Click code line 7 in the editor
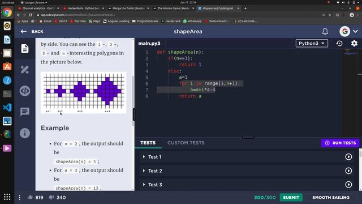The height and width of the screenshot is (204, 362). (x=202, y=90)
